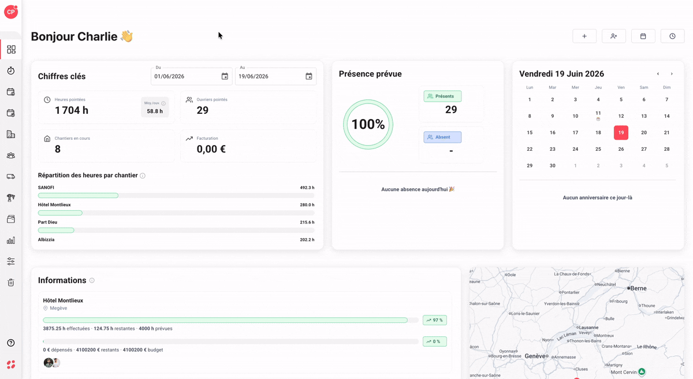Open the CP user avatar menu
693x379 pixels.
coord(10,12)
